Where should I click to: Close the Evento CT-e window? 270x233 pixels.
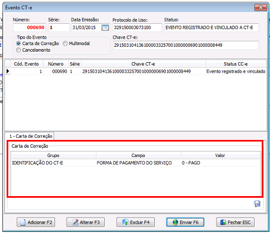(261, 8)
